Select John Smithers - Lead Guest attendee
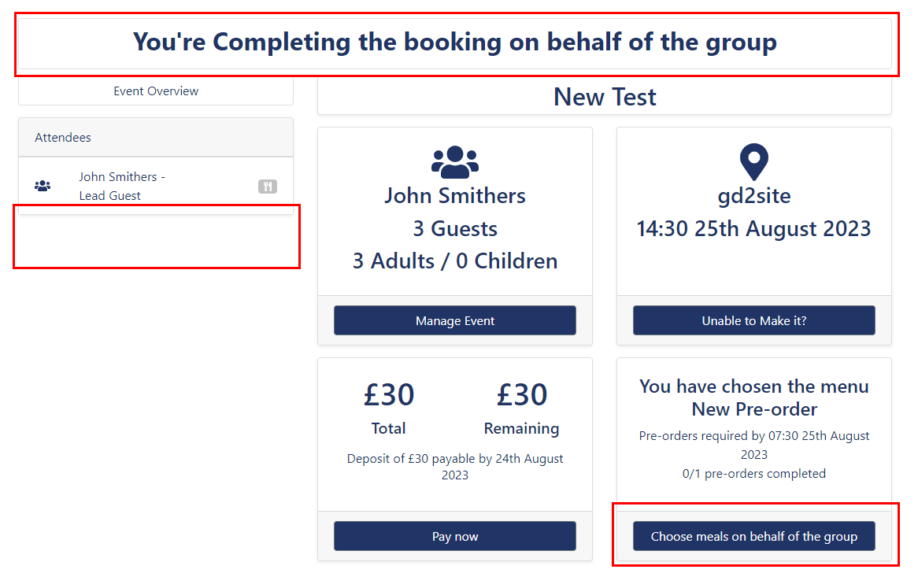 click(x=156, y=186)
